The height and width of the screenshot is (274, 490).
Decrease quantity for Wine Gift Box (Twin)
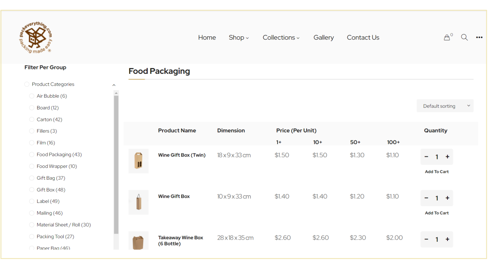point(426,157)
